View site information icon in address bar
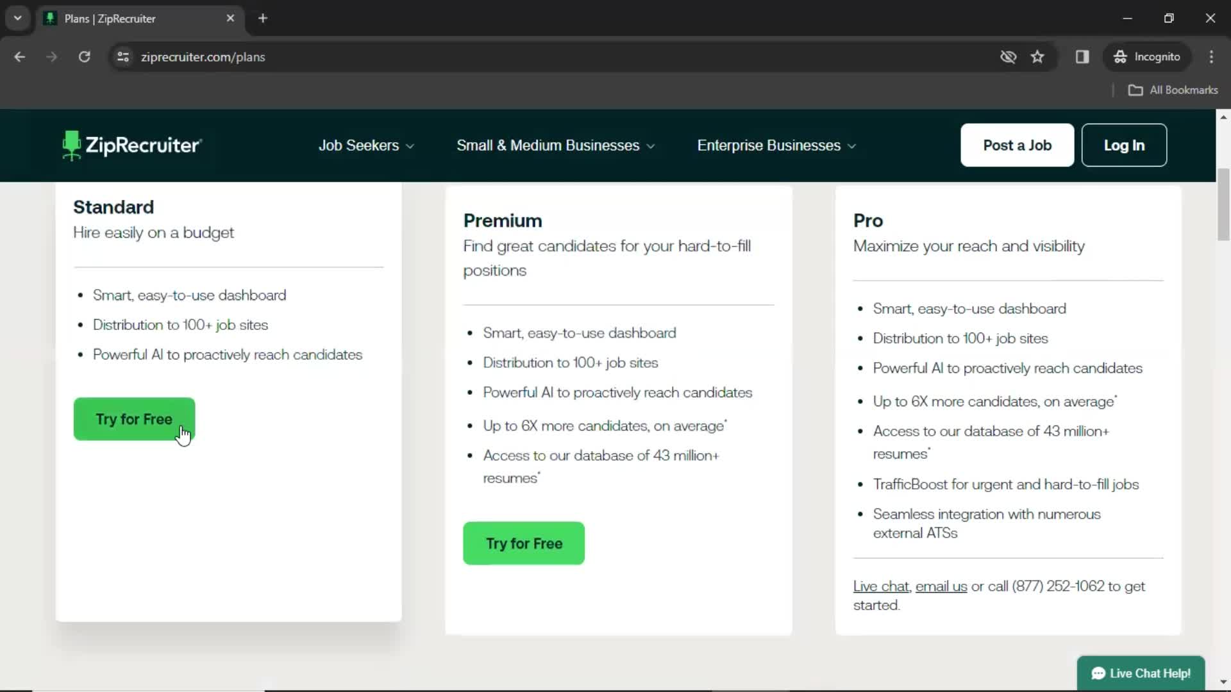Viewport: 1231px width, 692px height. coord(123,57)
